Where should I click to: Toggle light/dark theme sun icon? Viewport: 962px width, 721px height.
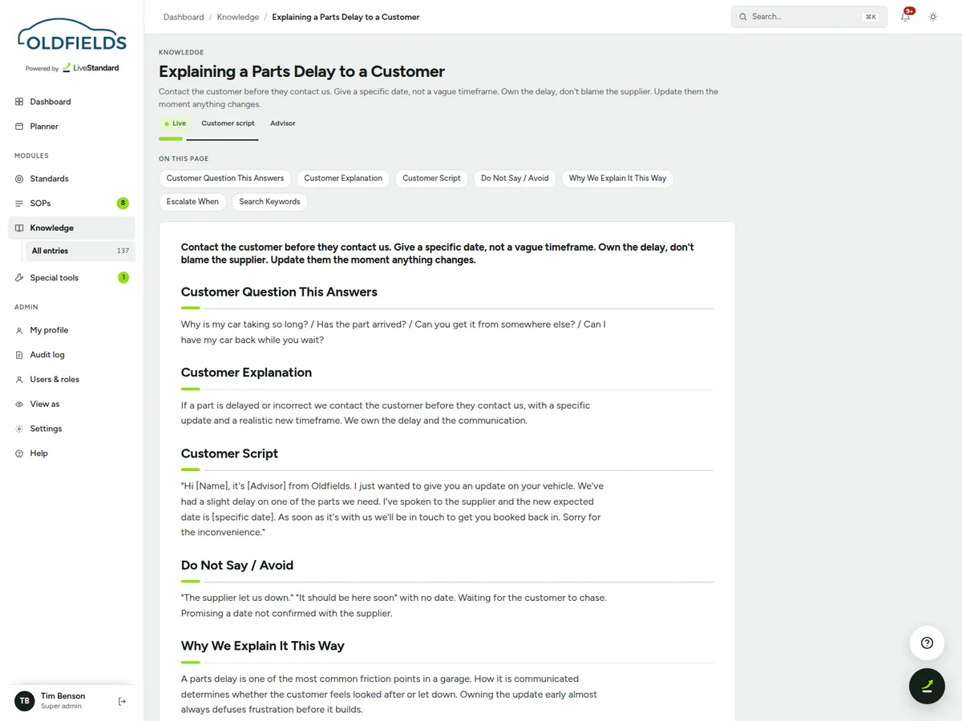pyautogui.click(x=933, y=17)
